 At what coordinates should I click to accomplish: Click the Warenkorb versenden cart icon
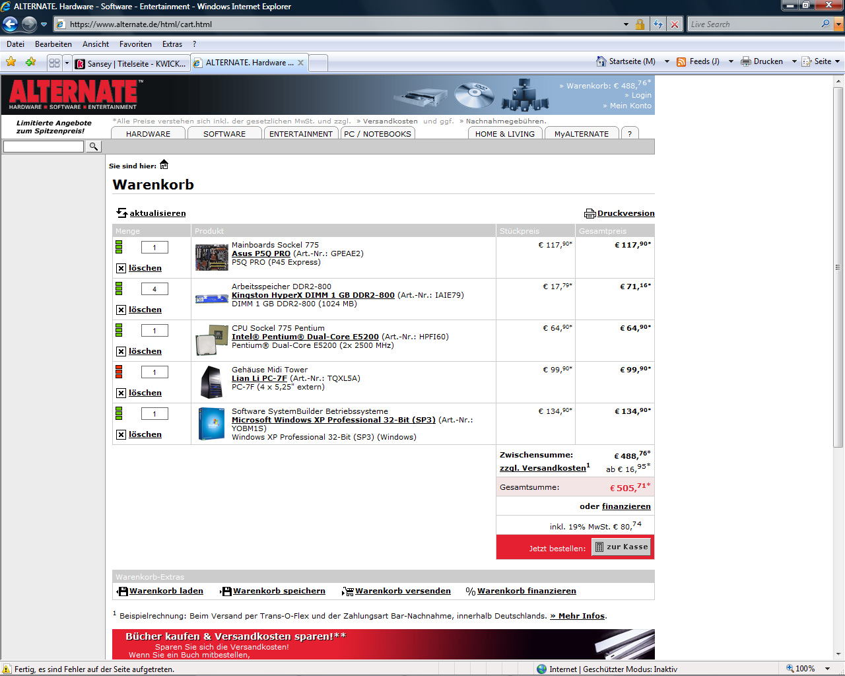[x=348, y=591]
